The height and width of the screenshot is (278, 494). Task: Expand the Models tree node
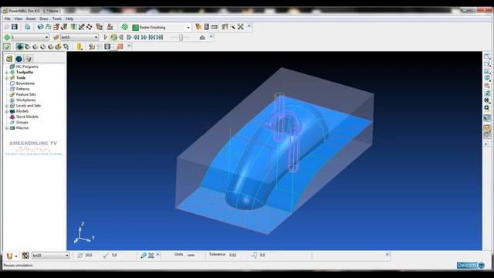point(7,111)
